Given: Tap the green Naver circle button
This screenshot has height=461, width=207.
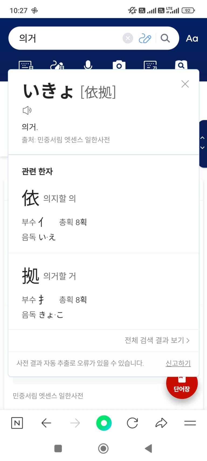Looking at the screenshot, I should click(104, 423).
